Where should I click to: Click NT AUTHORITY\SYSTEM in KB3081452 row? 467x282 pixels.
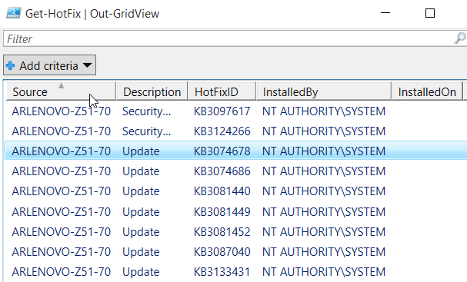click(324, 232)
